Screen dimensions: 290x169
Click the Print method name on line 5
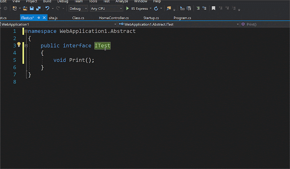point(77,60)
